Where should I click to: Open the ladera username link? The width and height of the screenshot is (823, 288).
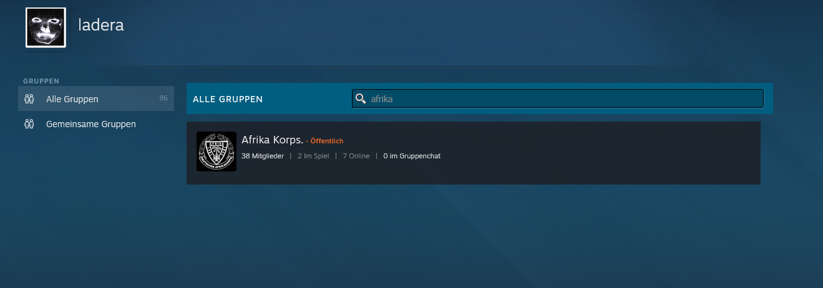[x=100, y=25]
